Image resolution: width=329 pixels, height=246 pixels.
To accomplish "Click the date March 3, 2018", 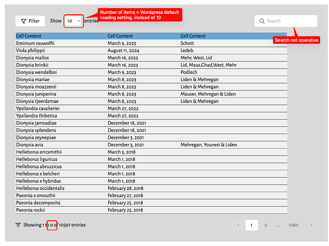I will (121, 152).
